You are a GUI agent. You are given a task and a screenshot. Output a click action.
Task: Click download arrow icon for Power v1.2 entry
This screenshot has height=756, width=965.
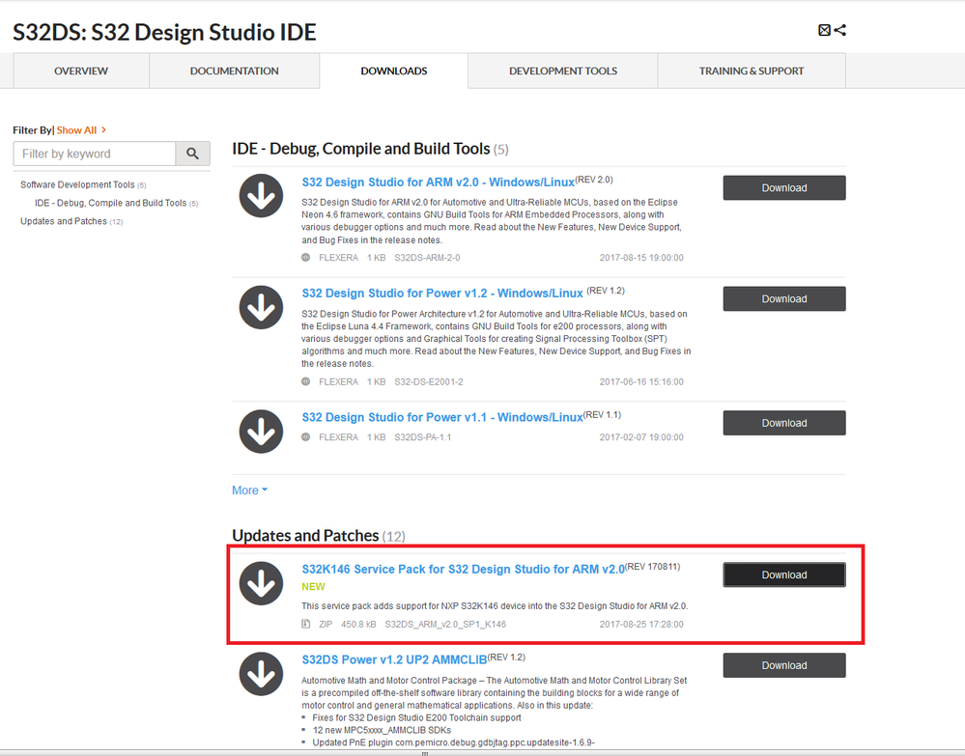click(261, 308)
